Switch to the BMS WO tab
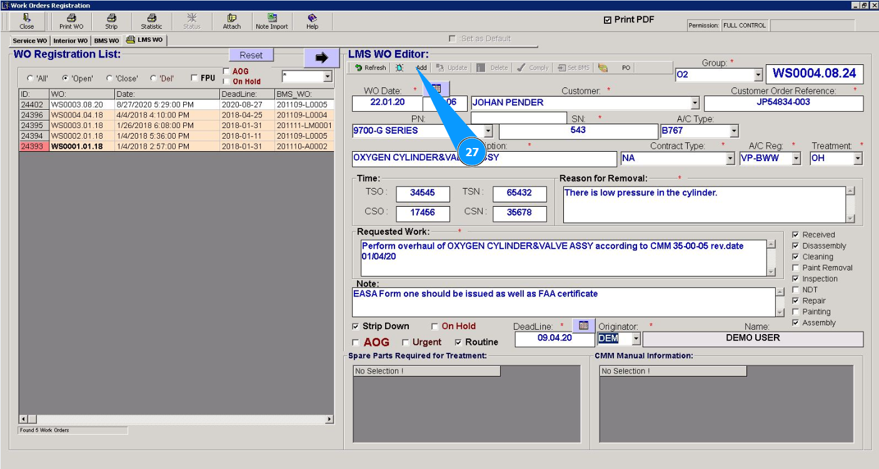879x469 pixels. (106, 41)
